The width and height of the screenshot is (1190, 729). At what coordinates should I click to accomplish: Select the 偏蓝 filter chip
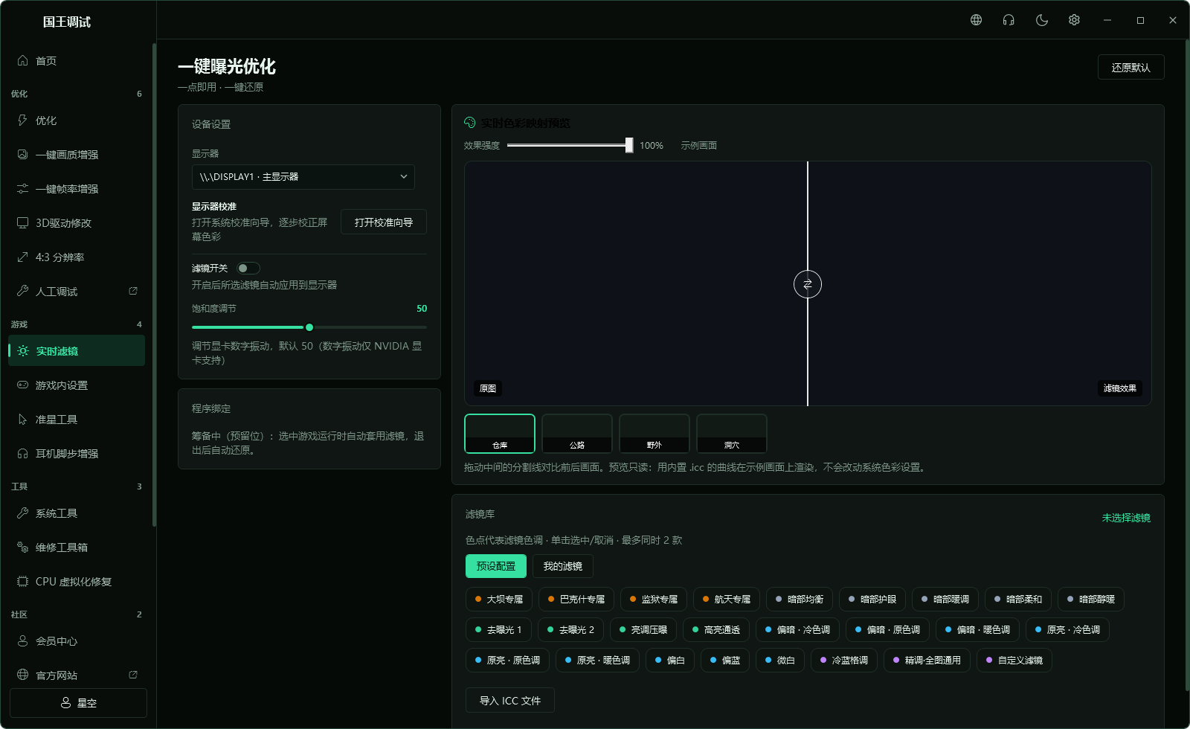(x=725, y=661)
